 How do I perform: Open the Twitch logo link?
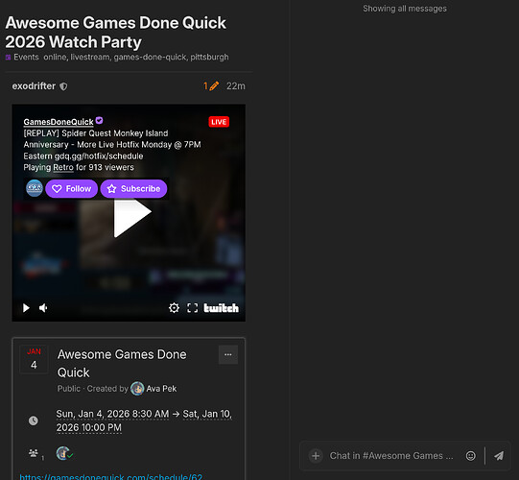[221, 308]
